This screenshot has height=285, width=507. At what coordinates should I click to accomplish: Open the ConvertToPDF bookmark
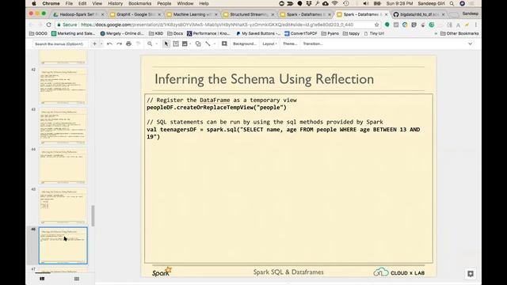pos(300,33)
